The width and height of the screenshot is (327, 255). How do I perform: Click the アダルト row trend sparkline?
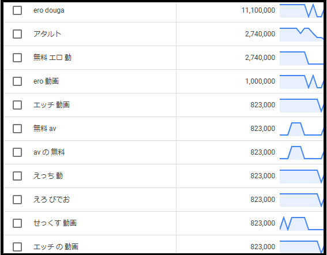click(302, 34)
